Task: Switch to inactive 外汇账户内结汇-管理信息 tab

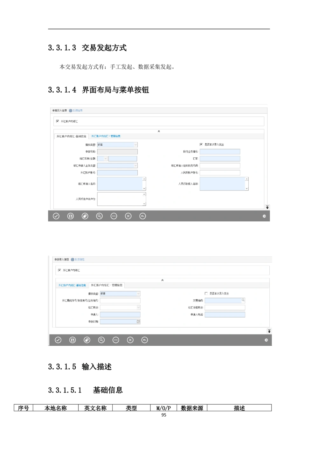Action: click(x=106, y=136)
